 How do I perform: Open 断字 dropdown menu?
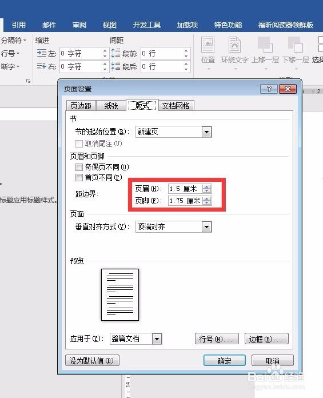click(10, 66)
